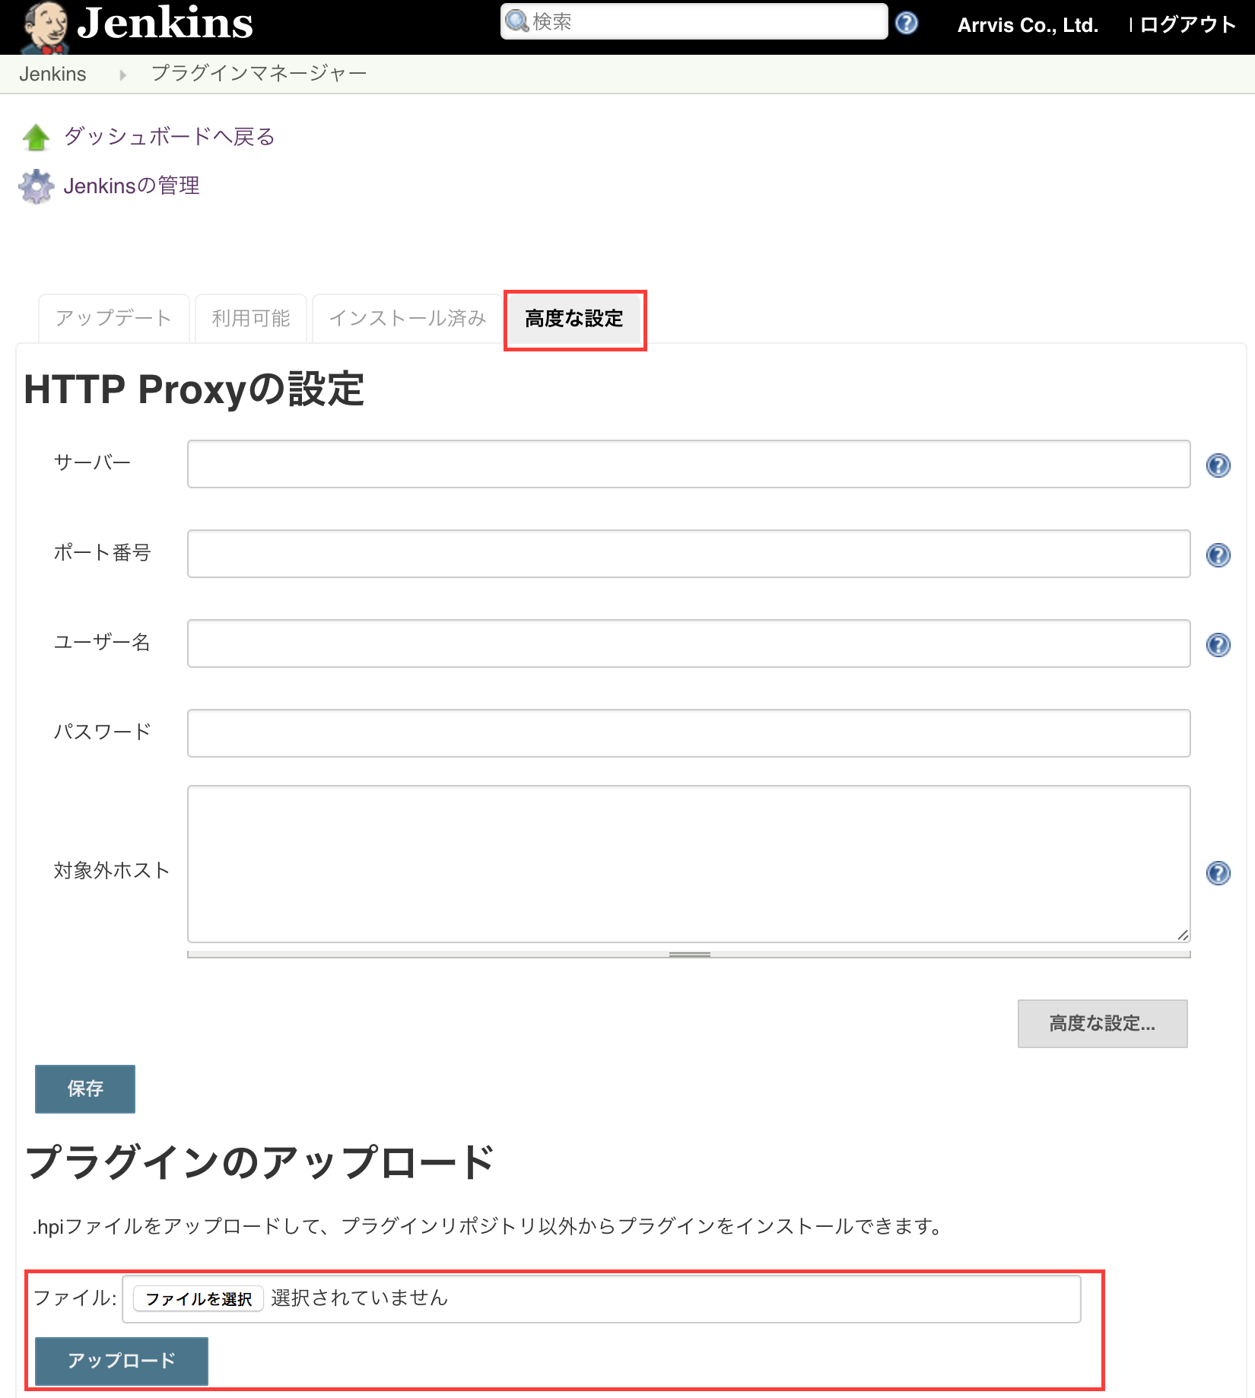Screen dimensions: 1255x1398
Task: Switch to the インストール済み tab
Action: click(x=408, y=318)
